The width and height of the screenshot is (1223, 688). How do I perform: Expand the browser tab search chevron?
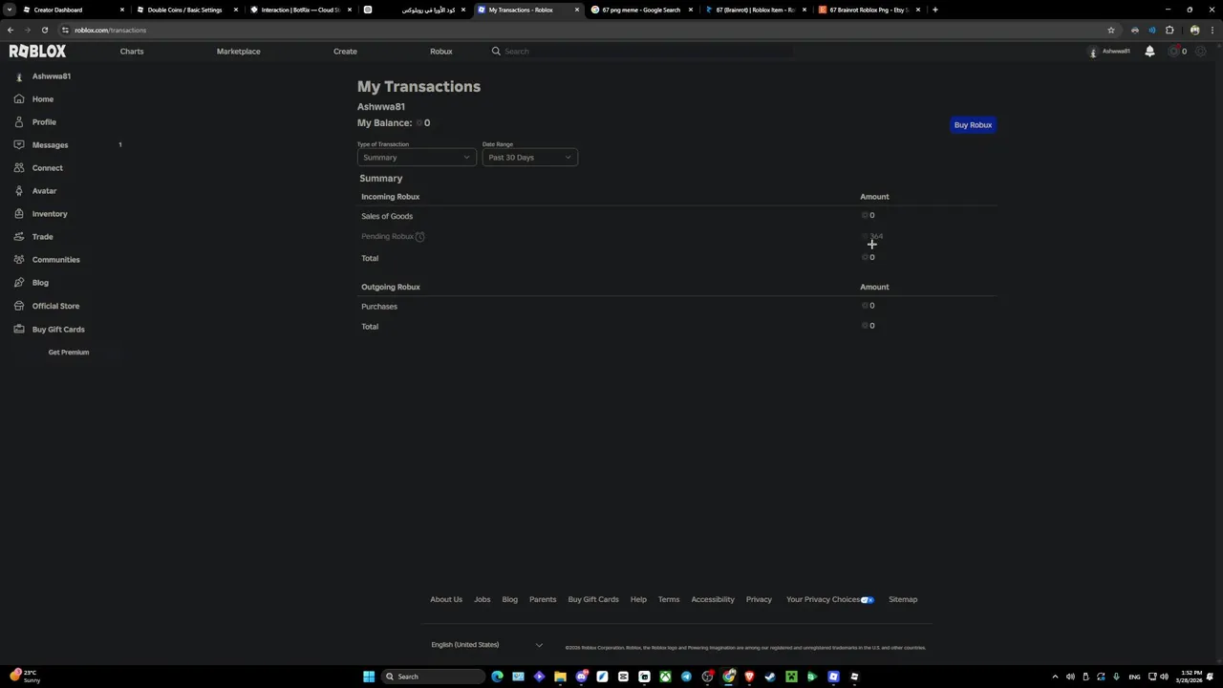pos(10,10)
